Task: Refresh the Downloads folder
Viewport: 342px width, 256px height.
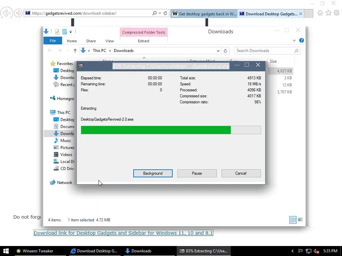Action: tap(225, 51)
